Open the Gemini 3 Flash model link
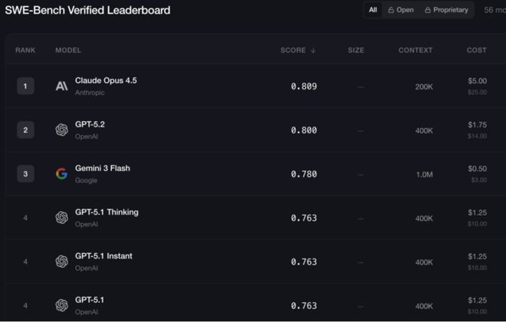 click(103, 168)
